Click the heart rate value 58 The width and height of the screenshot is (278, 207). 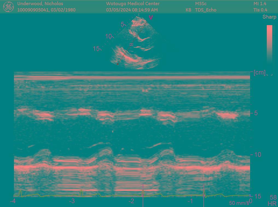tap(273, 197)
